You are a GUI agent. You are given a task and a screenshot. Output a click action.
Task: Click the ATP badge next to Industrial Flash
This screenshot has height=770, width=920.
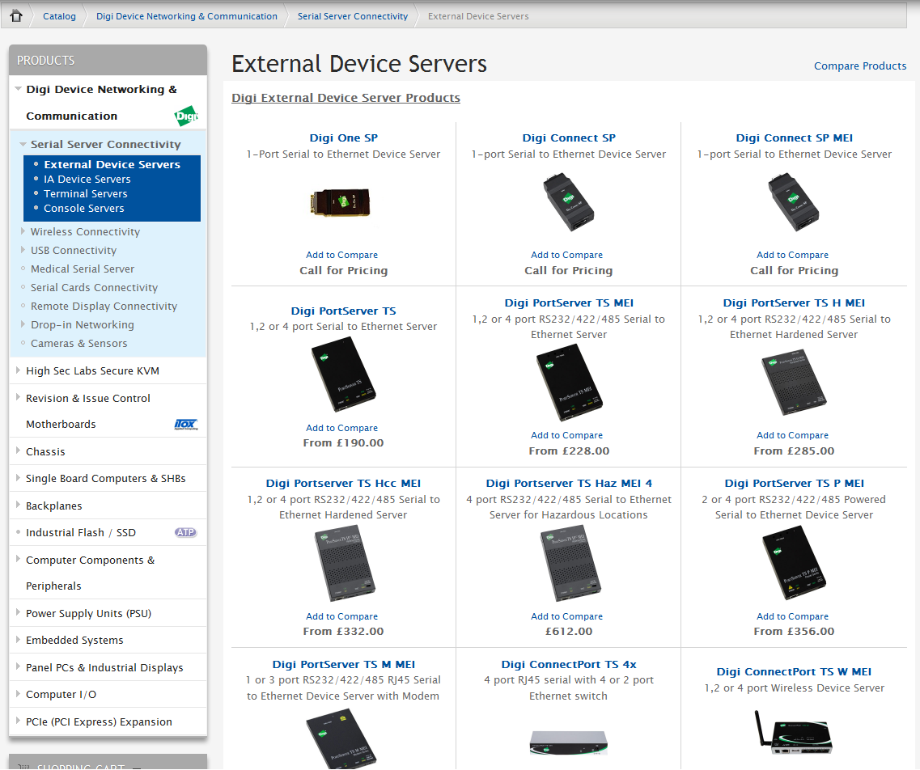click(185, 532)
